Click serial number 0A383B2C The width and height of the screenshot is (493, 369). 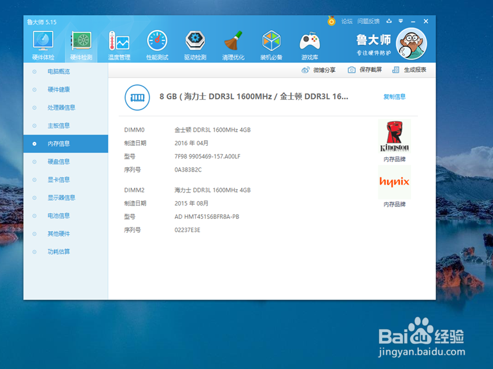(188, 170)
